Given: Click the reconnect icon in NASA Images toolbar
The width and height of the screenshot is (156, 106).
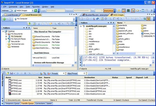Looking at the screenshot, I should click(98, 19).
